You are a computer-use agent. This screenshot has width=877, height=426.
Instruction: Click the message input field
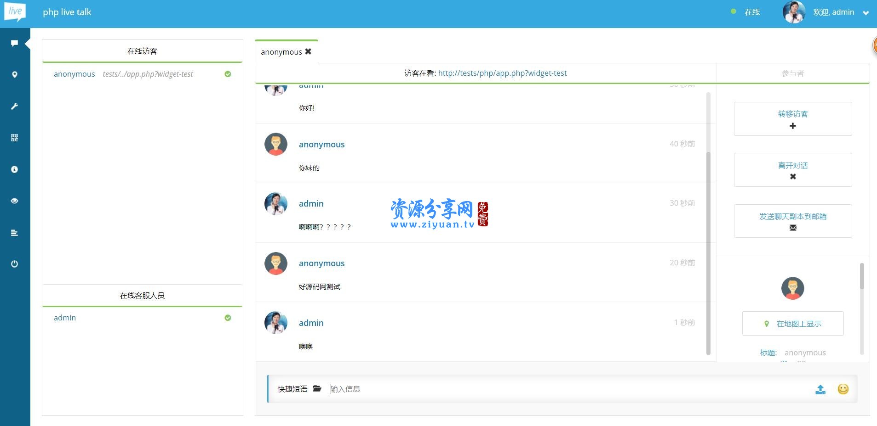(569, 389)
